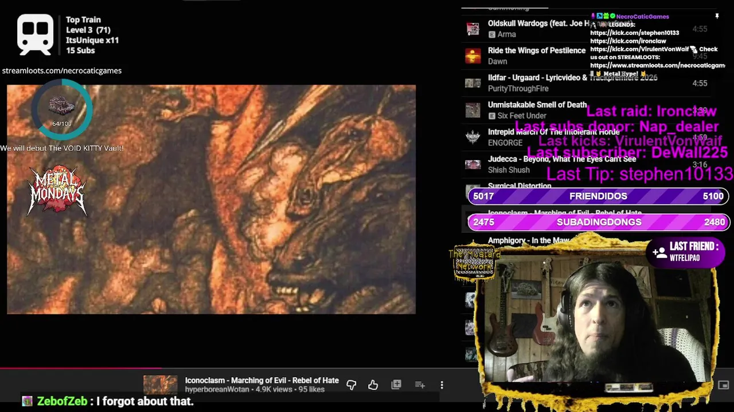
Task: Open the now-playing thumbnail in player bar
Action: pyautogui.click(x=160, y=385)
